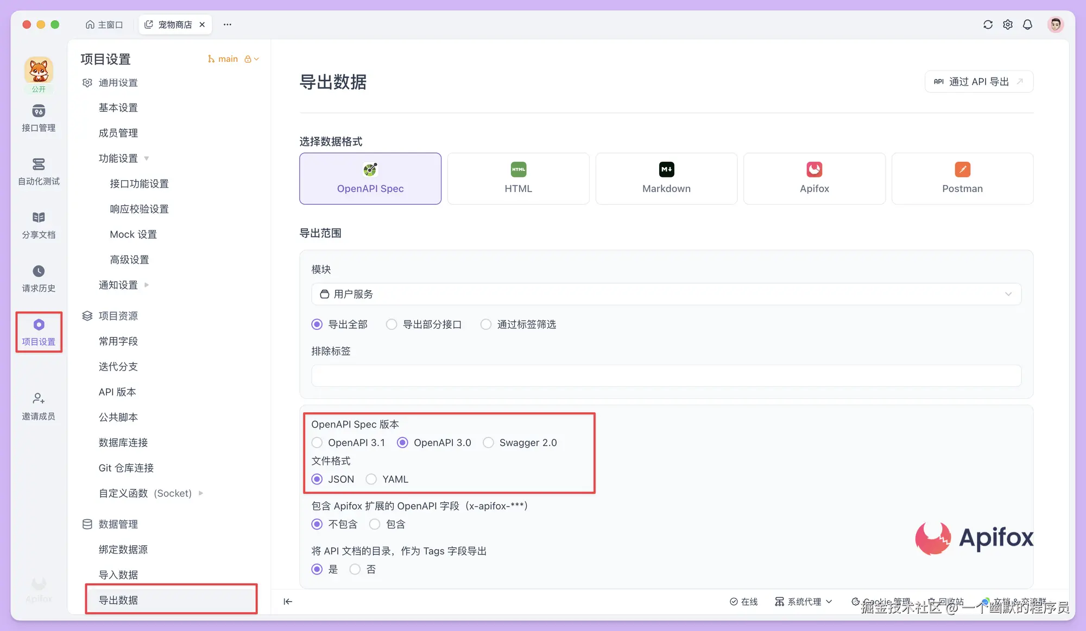Click the 通过 API 导出 button
This screenshot has width=1086, height=631.
978,81
